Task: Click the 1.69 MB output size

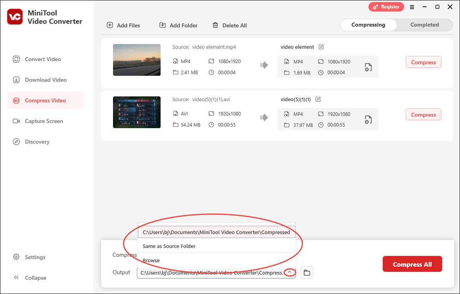Action: [x=302, y=73]
